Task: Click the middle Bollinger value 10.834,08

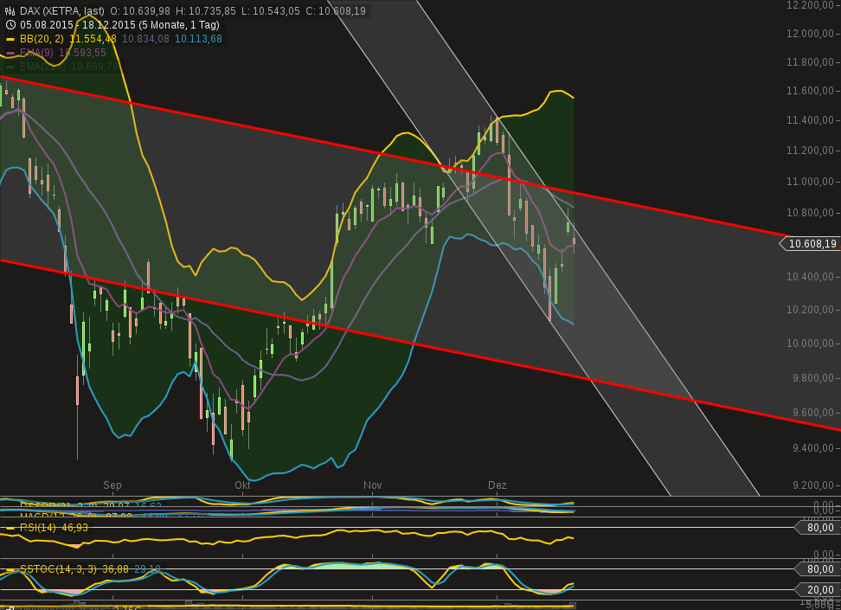Action: (x=145, y=39)
